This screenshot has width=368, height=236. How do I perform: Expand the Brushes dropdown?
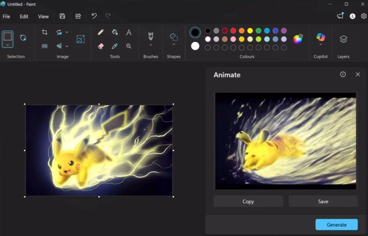151,45
